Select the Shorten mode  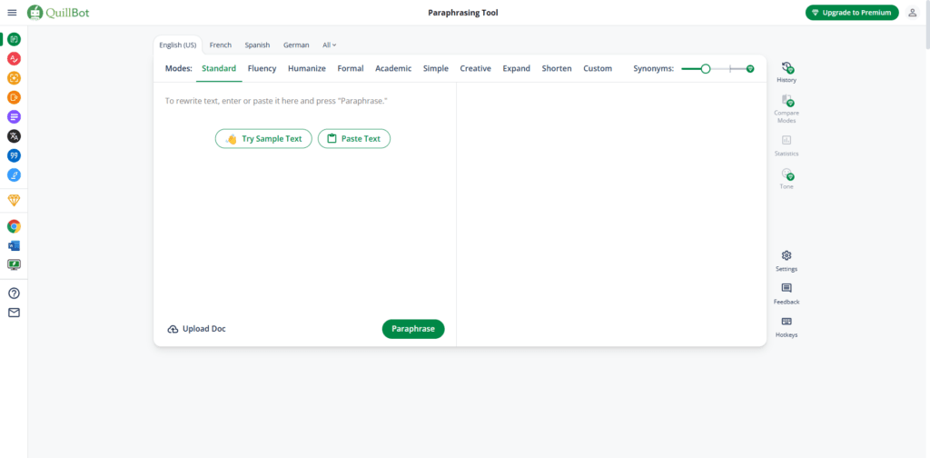(x=557, y=68)
